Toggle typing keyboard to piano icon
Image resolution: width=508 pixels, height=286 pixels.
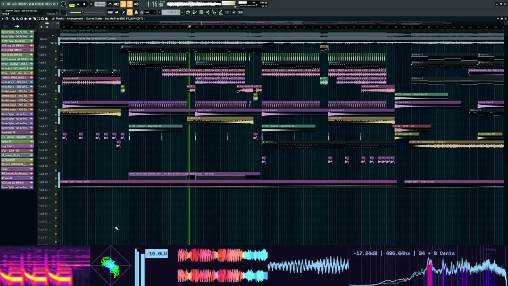pyautogui.click(x=110, y=12)
